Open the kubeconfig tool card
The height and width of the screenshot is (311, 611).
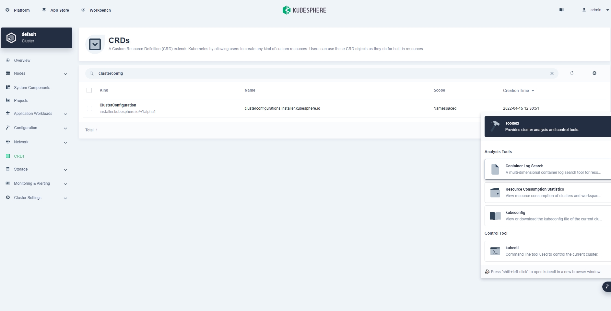coord(547,216)
